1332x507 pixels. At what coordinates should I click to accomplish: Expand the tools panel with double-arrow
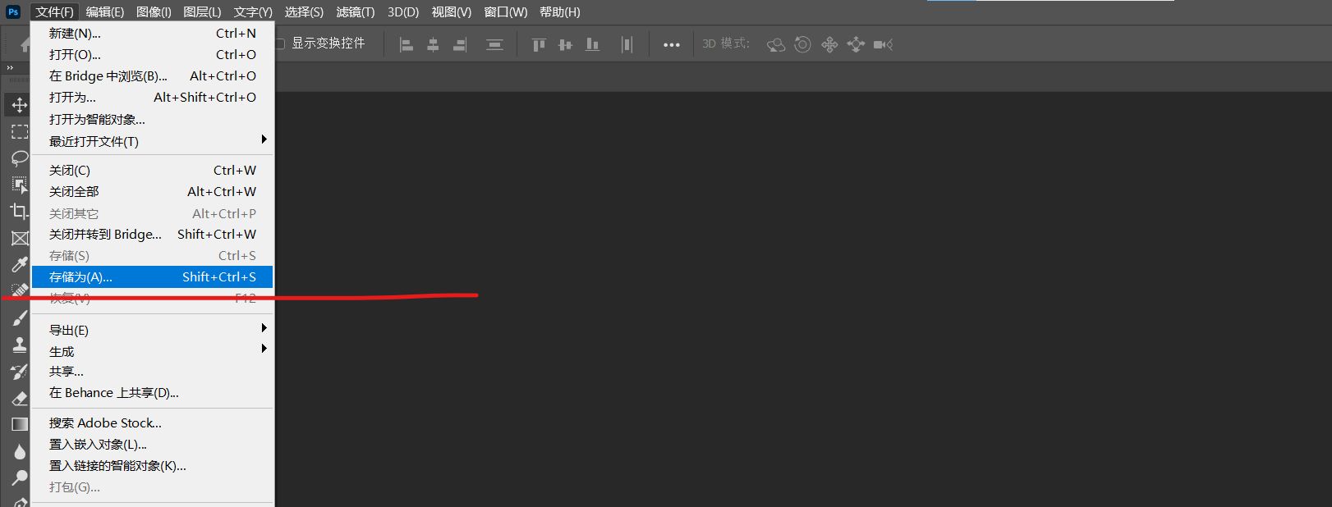click(x=10, y=68)
